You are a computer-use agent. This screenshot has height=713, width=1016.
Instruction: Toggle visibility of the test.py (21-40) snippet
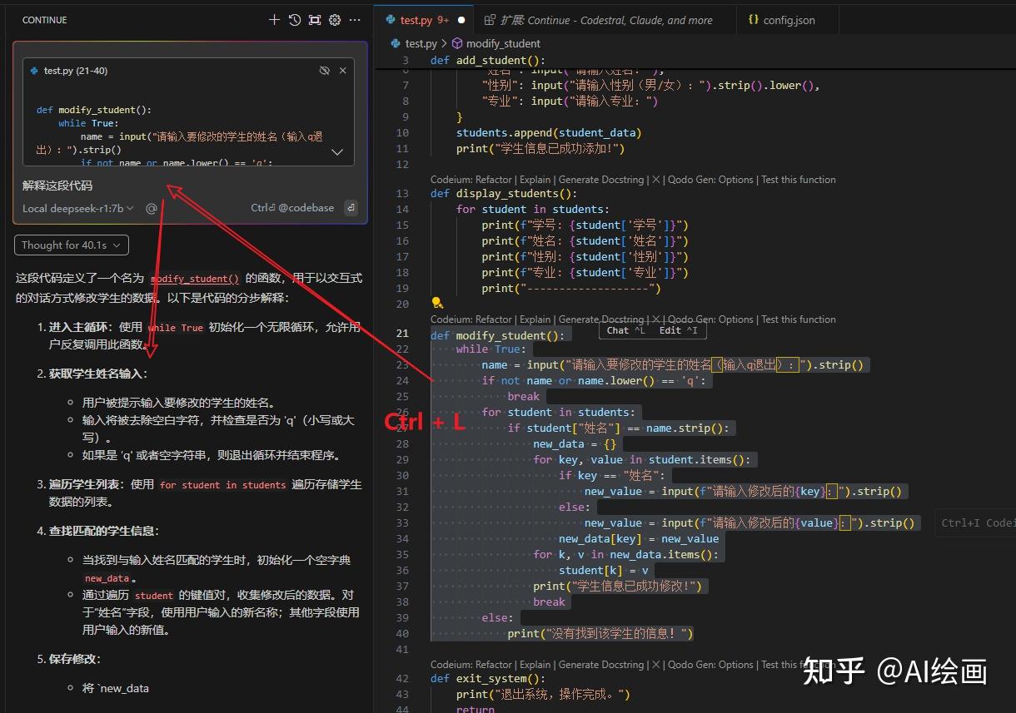[x=324, y=71]
